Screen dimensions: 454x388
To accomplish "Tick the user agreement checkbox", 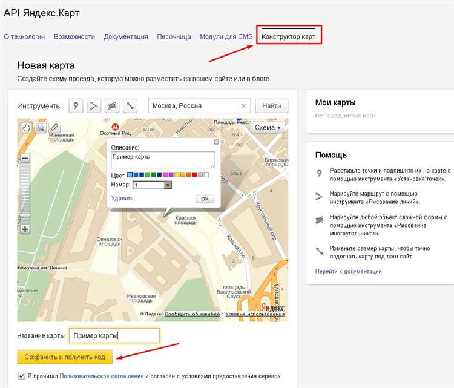I will tap(21, 376).
